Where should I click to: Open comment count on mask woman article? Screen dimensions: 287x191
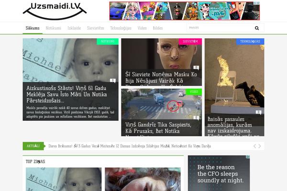tap(196, 68)
